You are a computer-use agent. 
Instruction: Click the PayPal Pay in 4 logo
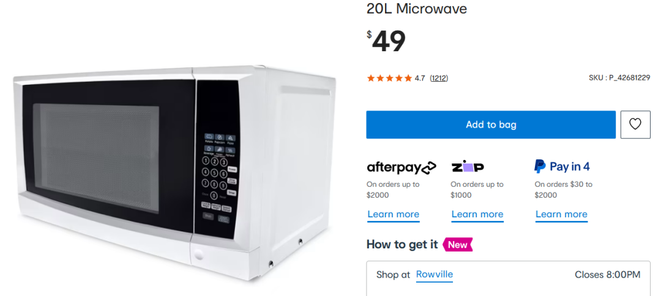point(562,167)
